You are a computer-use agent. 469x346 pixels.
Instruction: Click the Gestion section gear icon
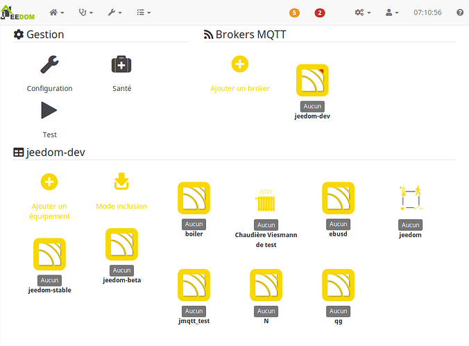coord(19,35)
